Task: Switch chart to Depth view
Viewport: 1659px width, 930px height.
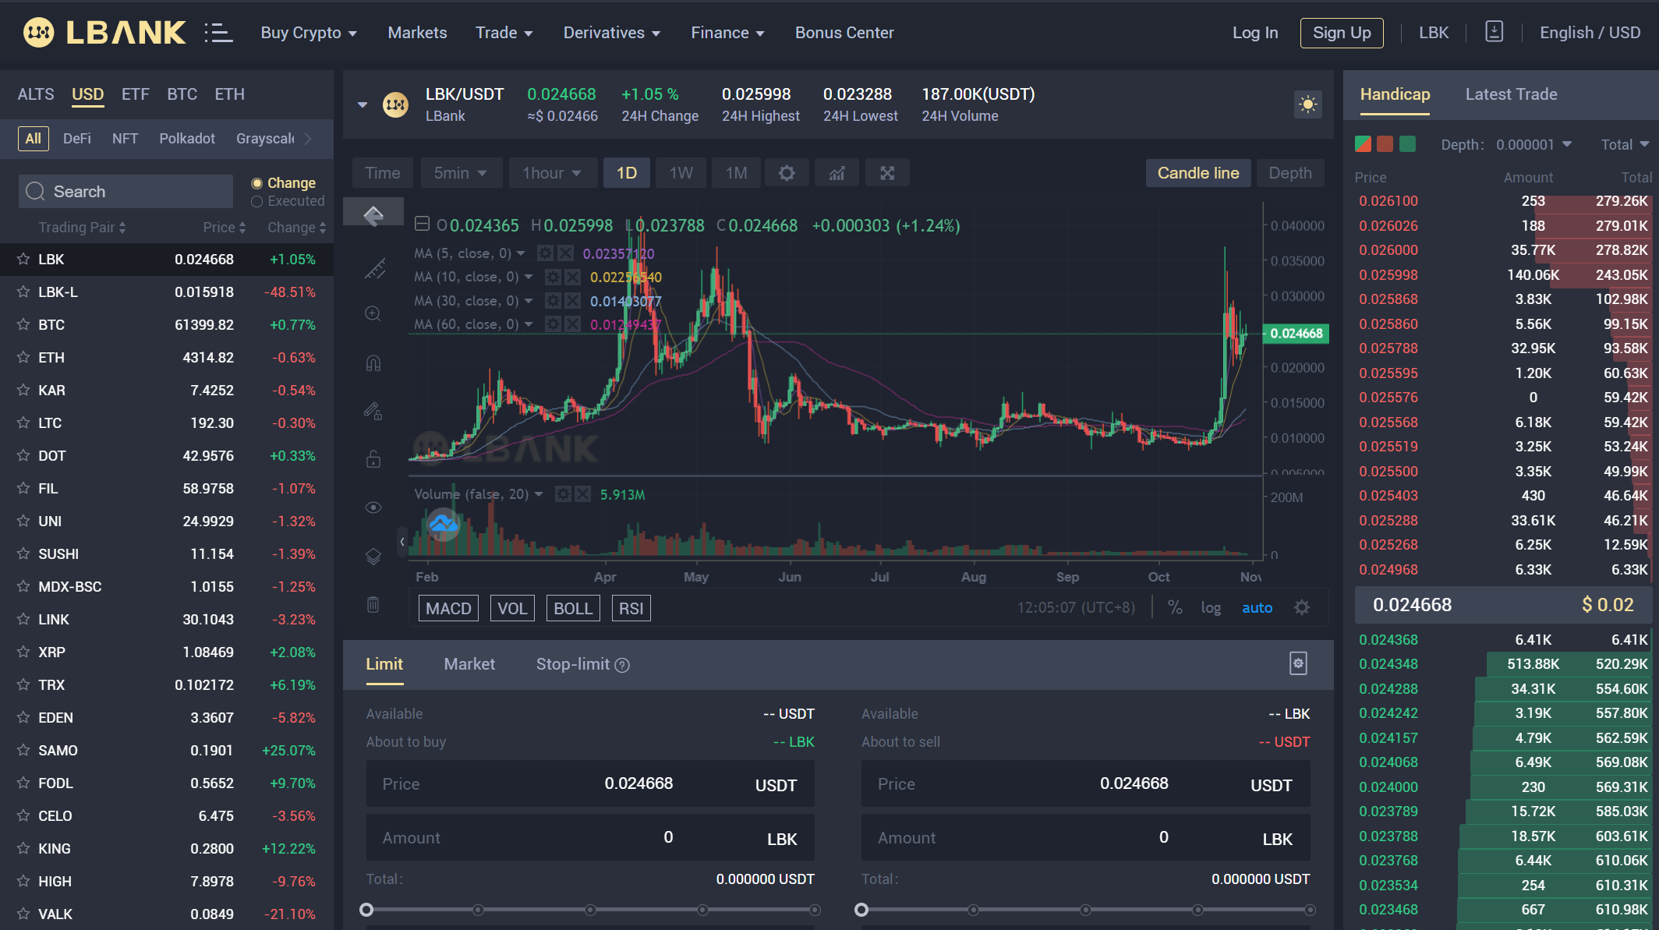Action: [x=1290, y=173]
